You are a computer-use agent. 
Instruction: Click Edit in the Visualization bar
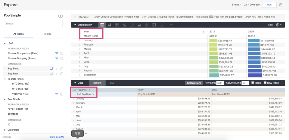tap(270, 25)
